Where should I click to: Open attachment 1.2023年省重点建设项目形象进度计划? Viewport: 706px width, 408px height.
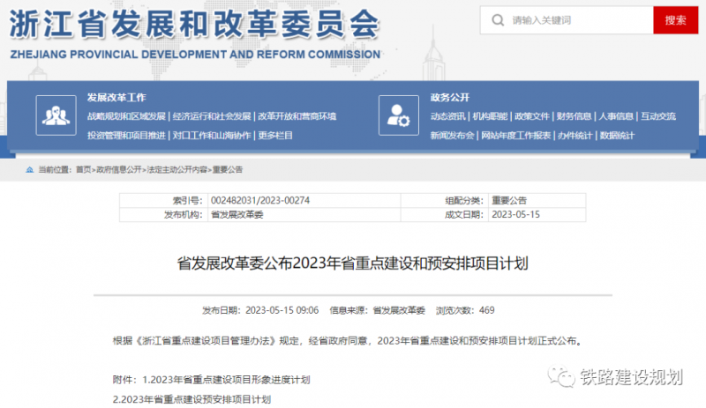point(226,380)
